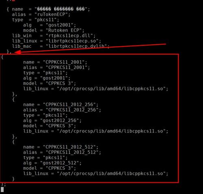
Task: Click type "pkcs11" under CPPKCS11_2012_512
Action: [x=45, y=158]
